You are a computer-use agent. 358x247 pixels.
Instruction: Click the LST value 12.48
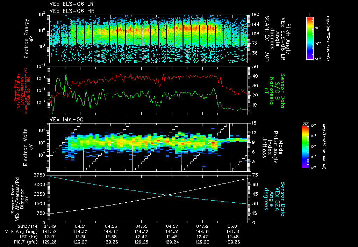(x=233, y=237)
